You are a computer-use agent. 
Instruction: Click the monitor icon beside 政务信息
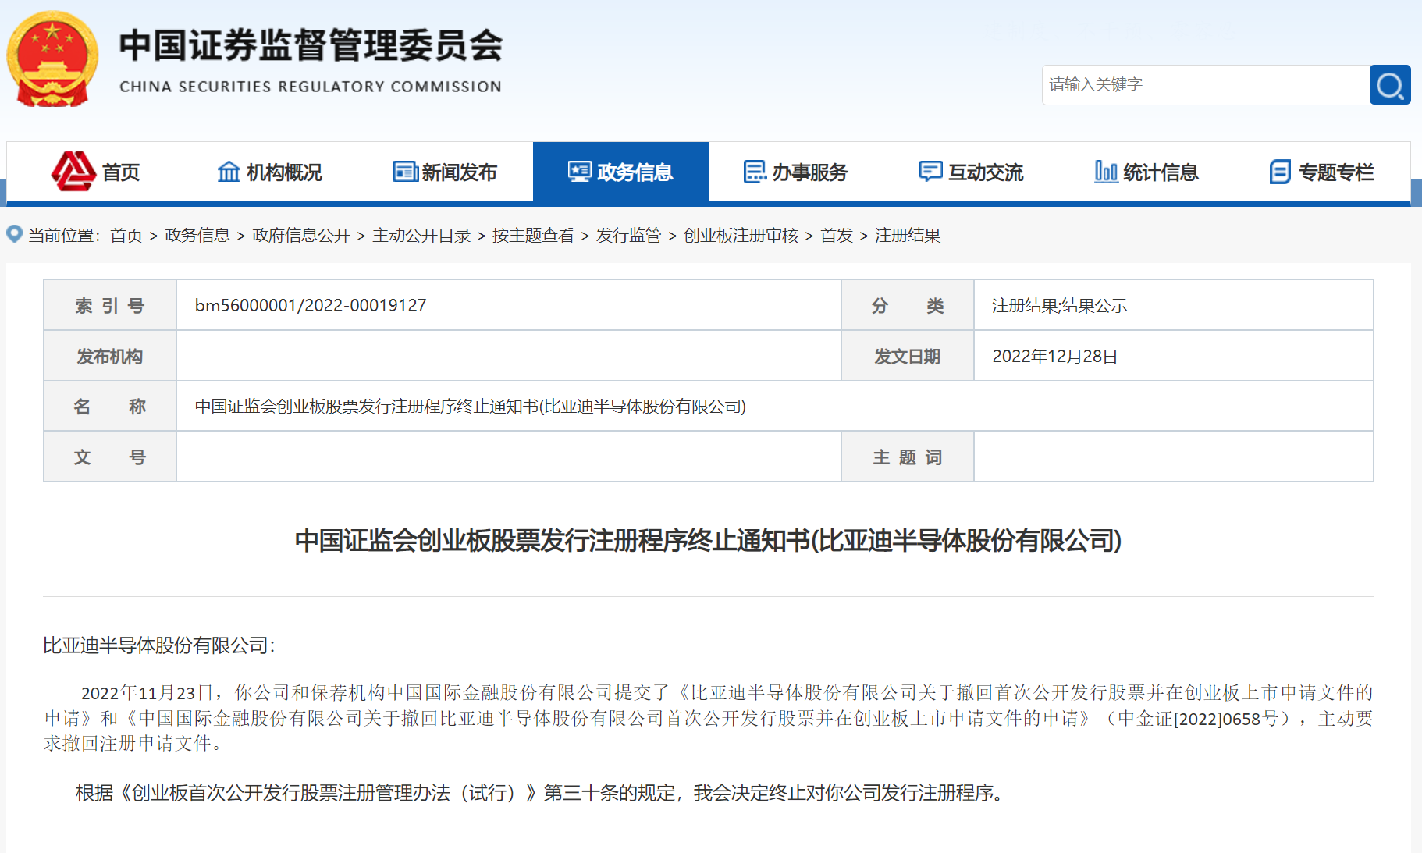point(580,172)
